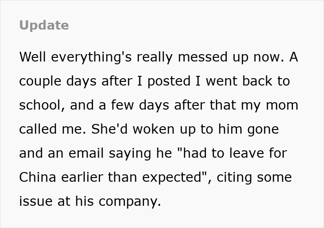Select the phrase "couple days after"
324x228 pixels.
[78, 81]
